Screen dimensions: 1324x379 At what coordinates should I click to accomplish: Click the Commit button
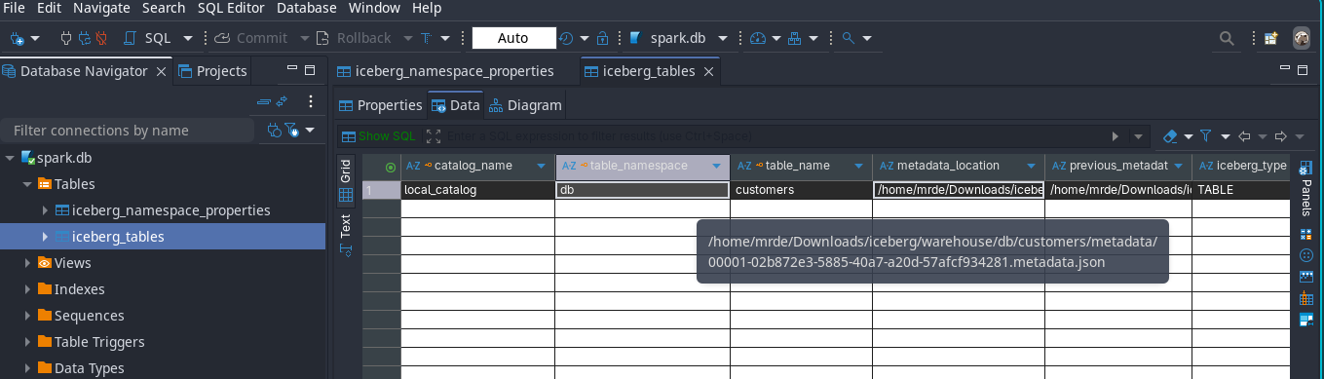[x=250, y=38]
